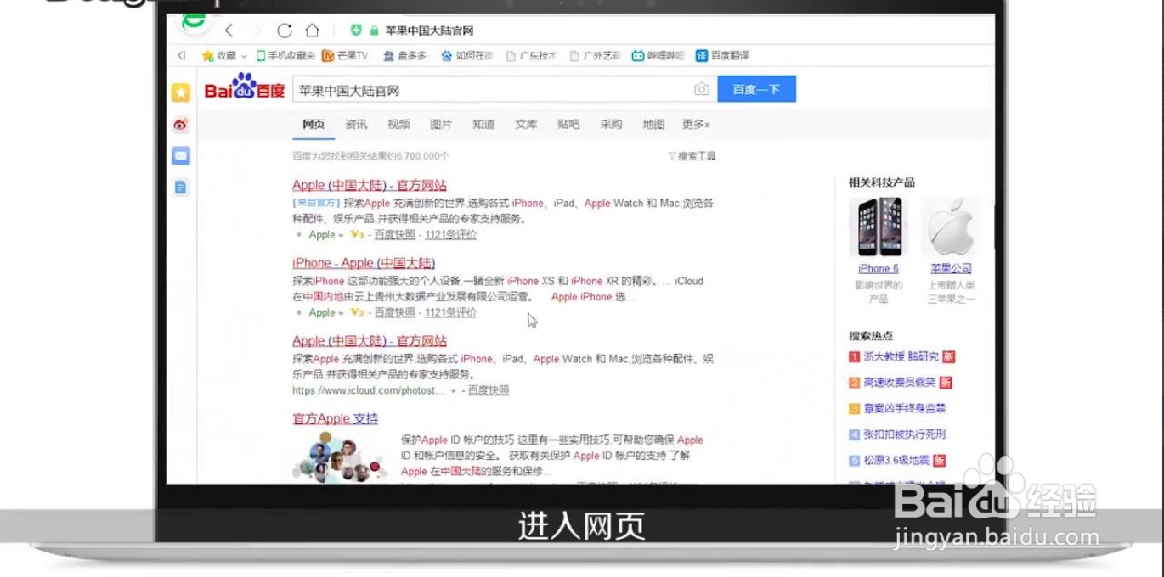Switch to the 图片 tab
The height and width of the screenshot is (577, 1164).
441,125
